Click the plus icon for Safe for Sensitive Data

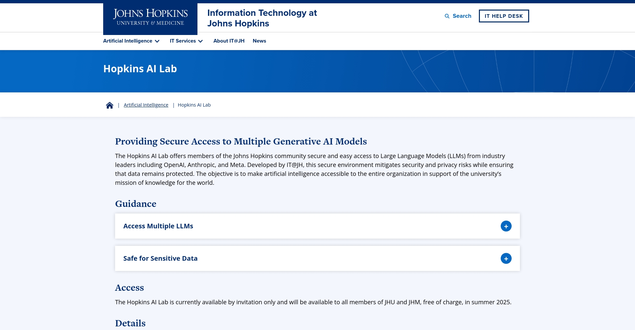point(506,258)
